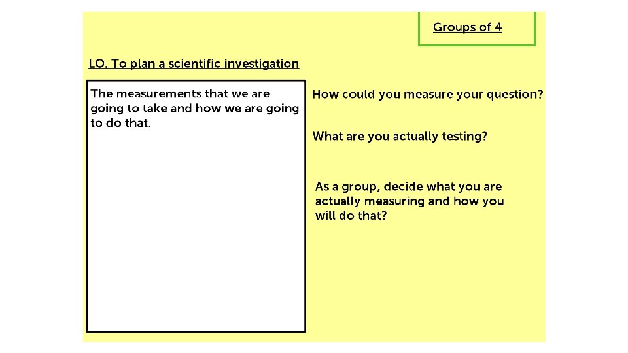This screenshot has height=353, width=628.
Task: Click the empty area of the white answer box
Action: pos(196,235)
